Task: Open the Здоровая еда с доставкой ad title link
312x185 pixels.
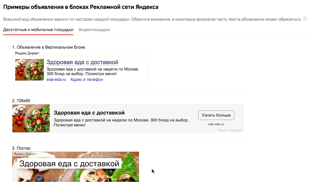Action: 82,62
